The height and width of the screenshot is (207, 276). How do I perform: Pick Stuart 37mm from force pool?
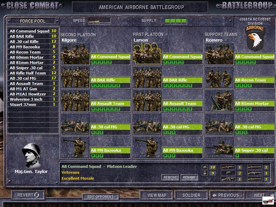click(x=33, y=105)
